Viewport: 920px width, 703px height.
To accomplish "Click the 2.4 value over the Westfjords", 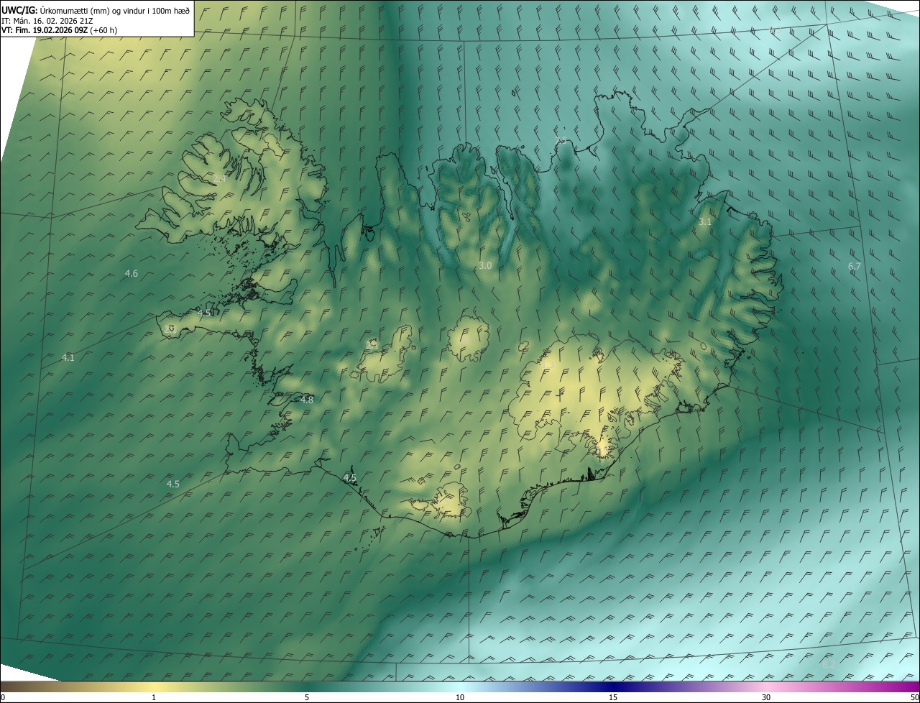I will [x=219, y=178].
